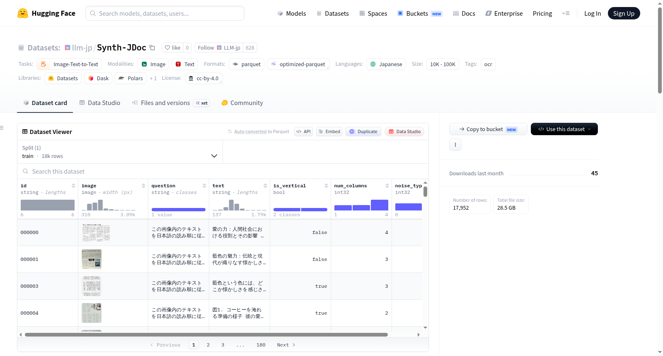Viewport: 663px width, 356px height.
Task: Click the Polars library tag
Action: point(131,78)
